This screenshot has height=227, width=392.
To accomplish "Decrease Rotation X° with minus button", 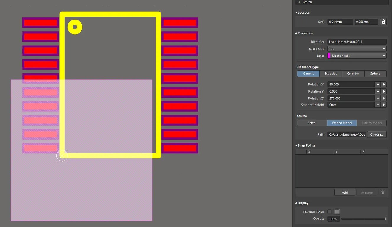I will [378, 84].
